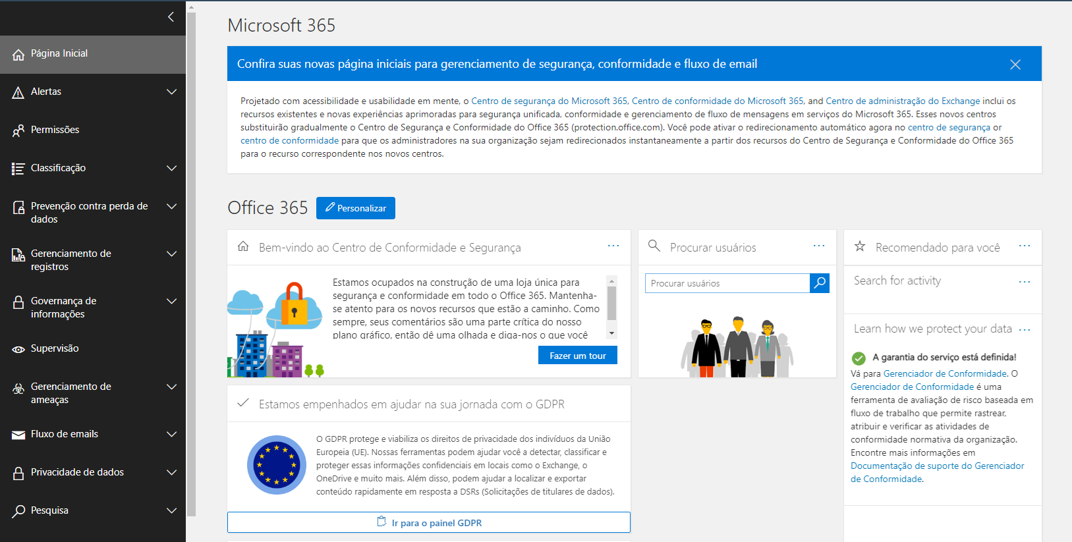Open Gerenciador de Conformidade link after 'Vá para'

945,373
